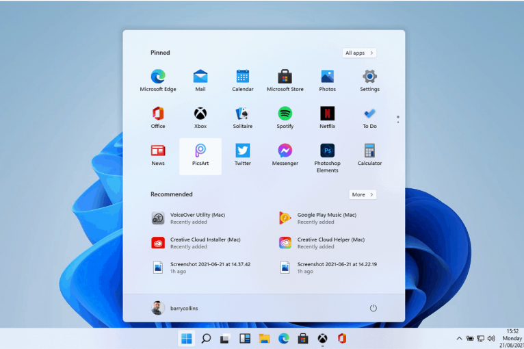Open the clock and date flyout
This screenshot has width=524, height=349.
point(511,338)
